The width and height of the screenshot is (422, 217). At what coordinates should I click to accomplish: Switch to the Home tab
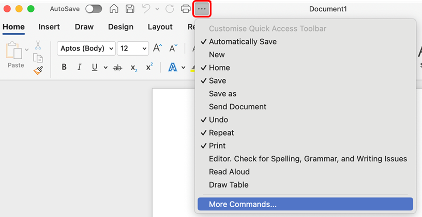(x=13, y=27)
